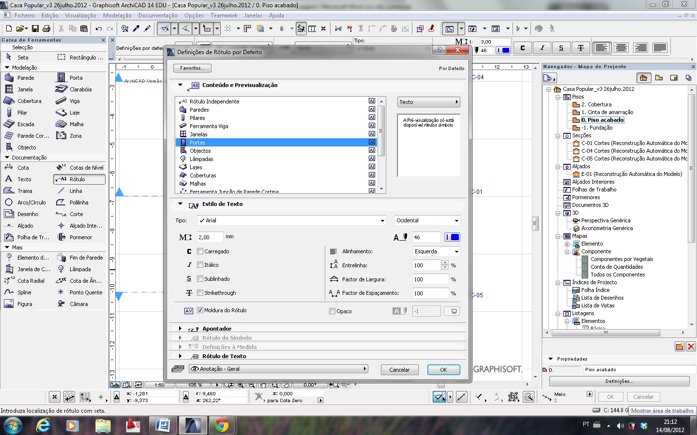Viewport: 697px width, 435px height.
Task: Select 2. Cobertura story in navigator
Action: click(x=596, y=104)
